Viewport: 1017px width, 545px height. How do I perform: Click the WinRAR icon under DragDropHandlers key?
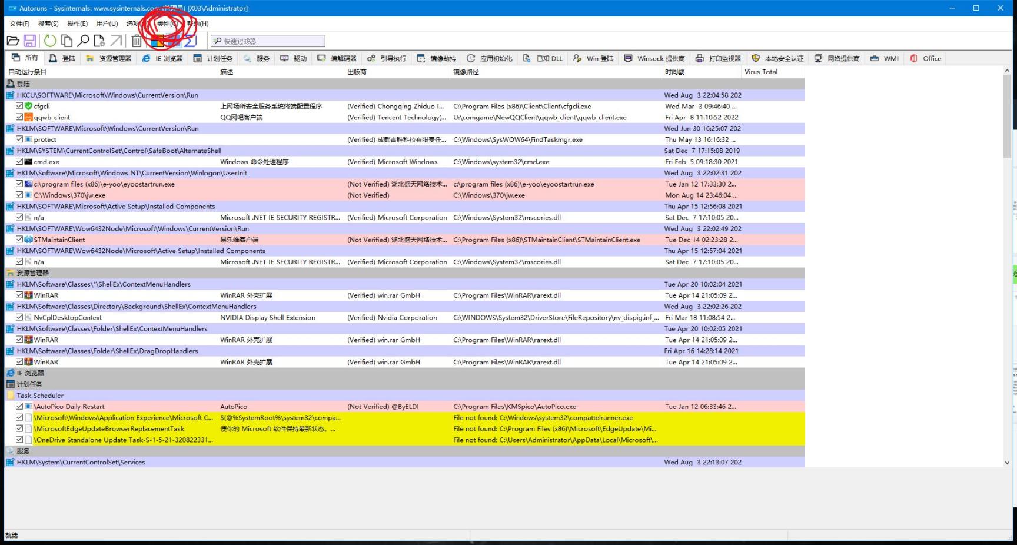[x=28, y=362]
